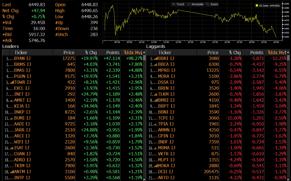Select WIFI IJ ticker in Leaders

click(x=22, y=142)
